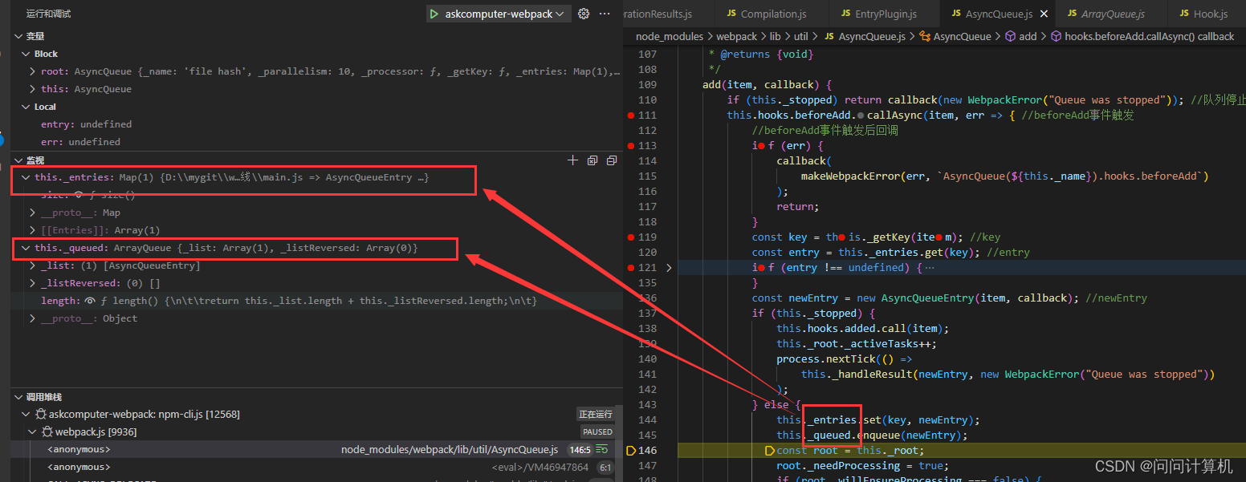Toggle breakpoint on line 111
This screenshot has height=482, width=1246.
631,115
